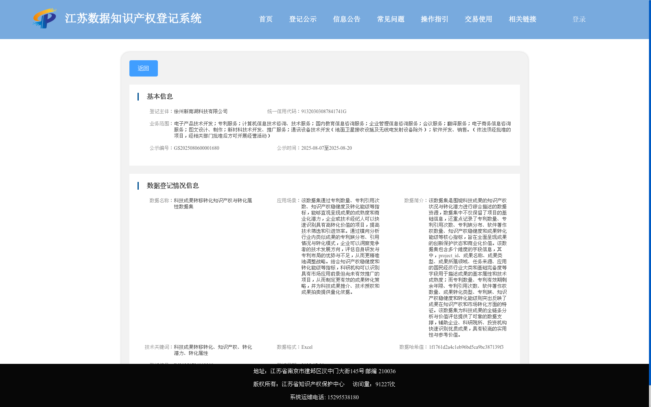Click the 基本信息 section heading
This screenshot has width=651, height=407.
(x=160, y=96)
